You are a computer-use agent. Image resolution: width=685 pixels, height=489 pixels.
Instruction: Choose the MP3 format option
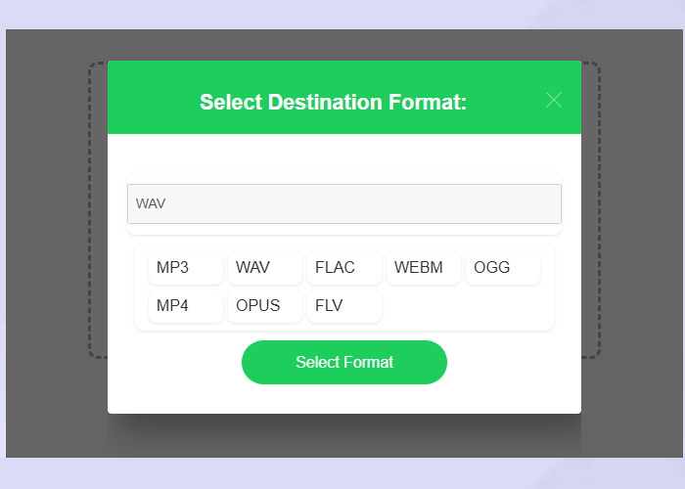pyautogui.click(x=186, y=267)
